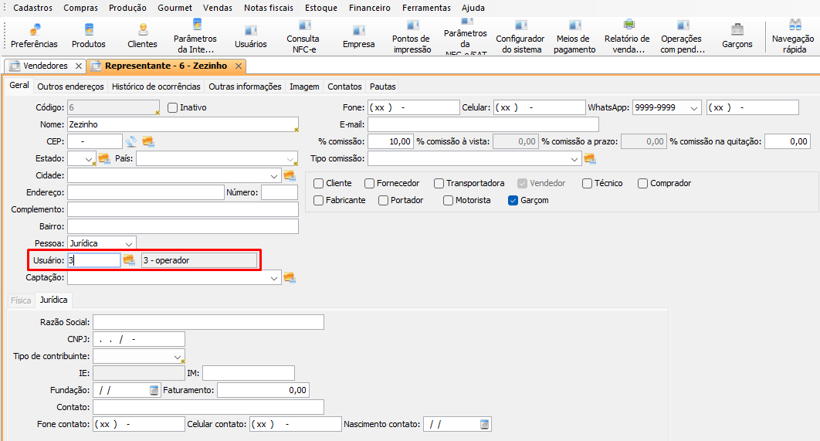This screenshot has width=820, height=441.
Task: Switch to the Vendedores tab
Action: pos(46,66)
